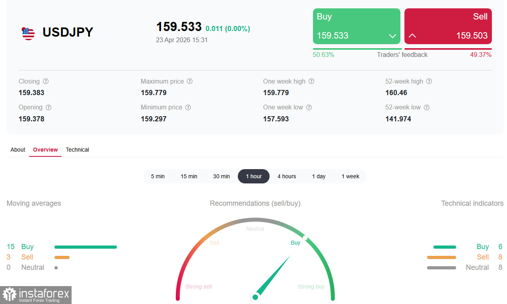Click the recommendations gauge needle pivot
Image resolution: width=507 pixels, height=304 pixels.
coord(255,297)
